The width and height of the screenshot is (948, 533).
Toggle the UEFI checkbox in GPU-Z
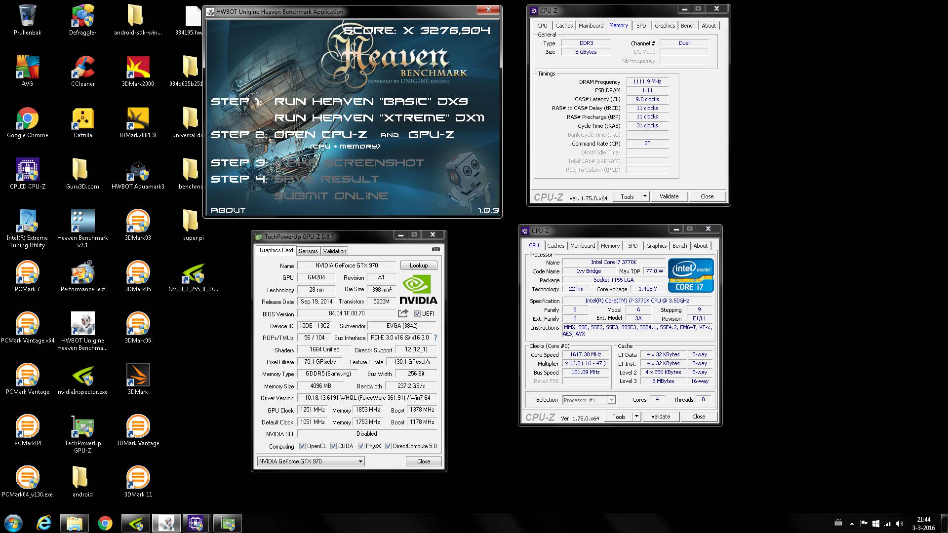tap(417, 314)
